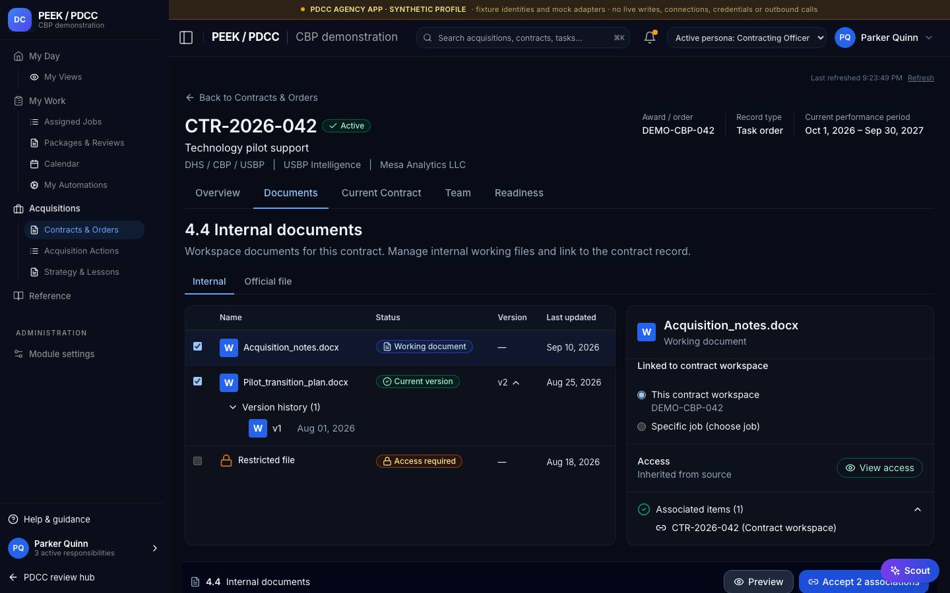Image resolution: width=950 pixels, height=593 pixels.
Task: Open the Scout assistant button
Action: click(910, 571)
